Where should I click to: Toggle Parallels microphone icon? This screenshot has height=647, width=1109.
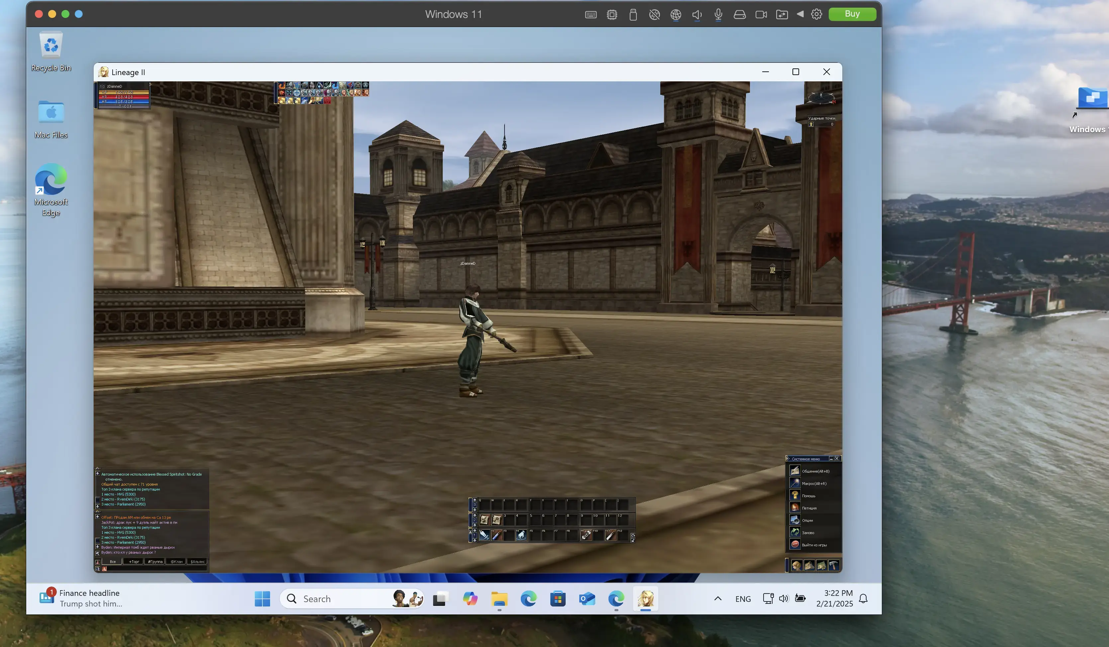click(718, 15)
